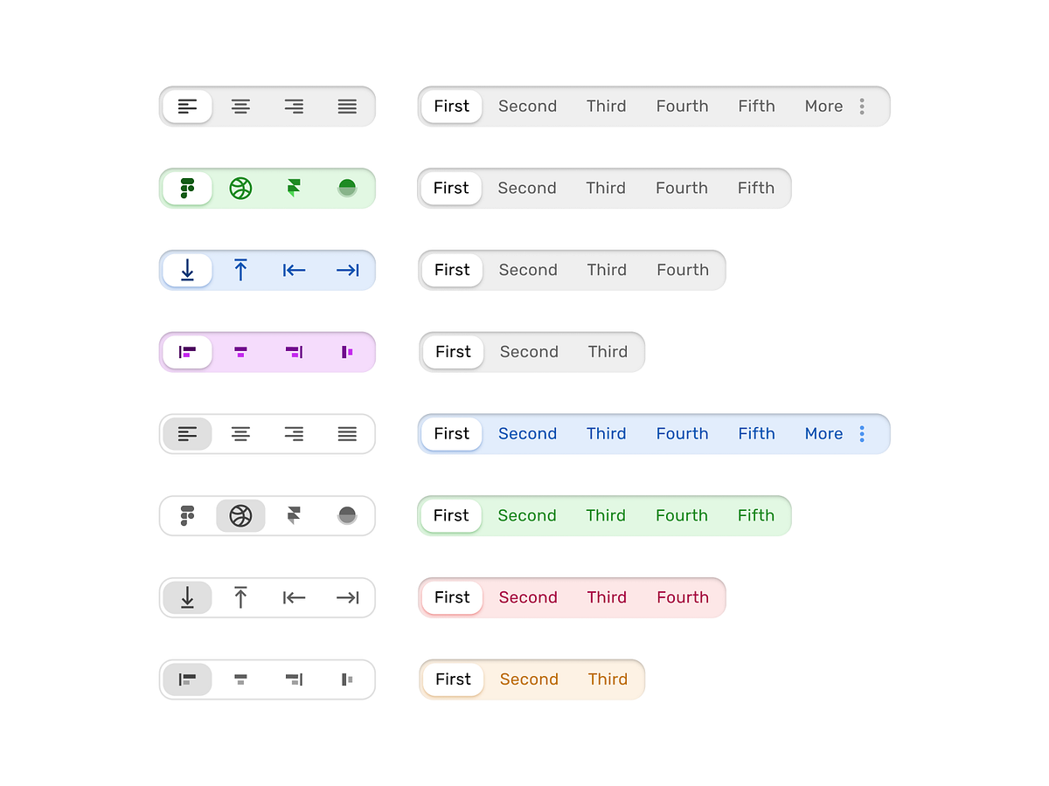Click the arrow-to-right icon
This screenshot has height=786, width=1049.
pos(347,270)
